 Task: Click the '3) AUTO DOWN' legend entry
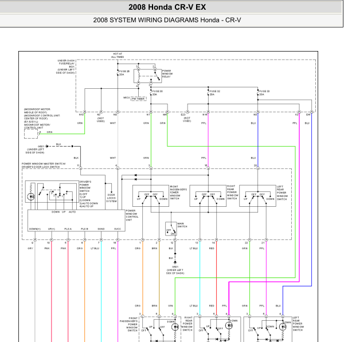pyautogui.click(x=89, y=203)
